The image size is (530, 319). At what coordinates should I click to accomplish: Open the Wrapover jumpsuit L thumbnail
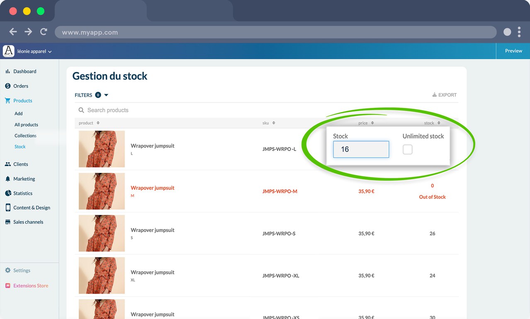click(102, 149)
